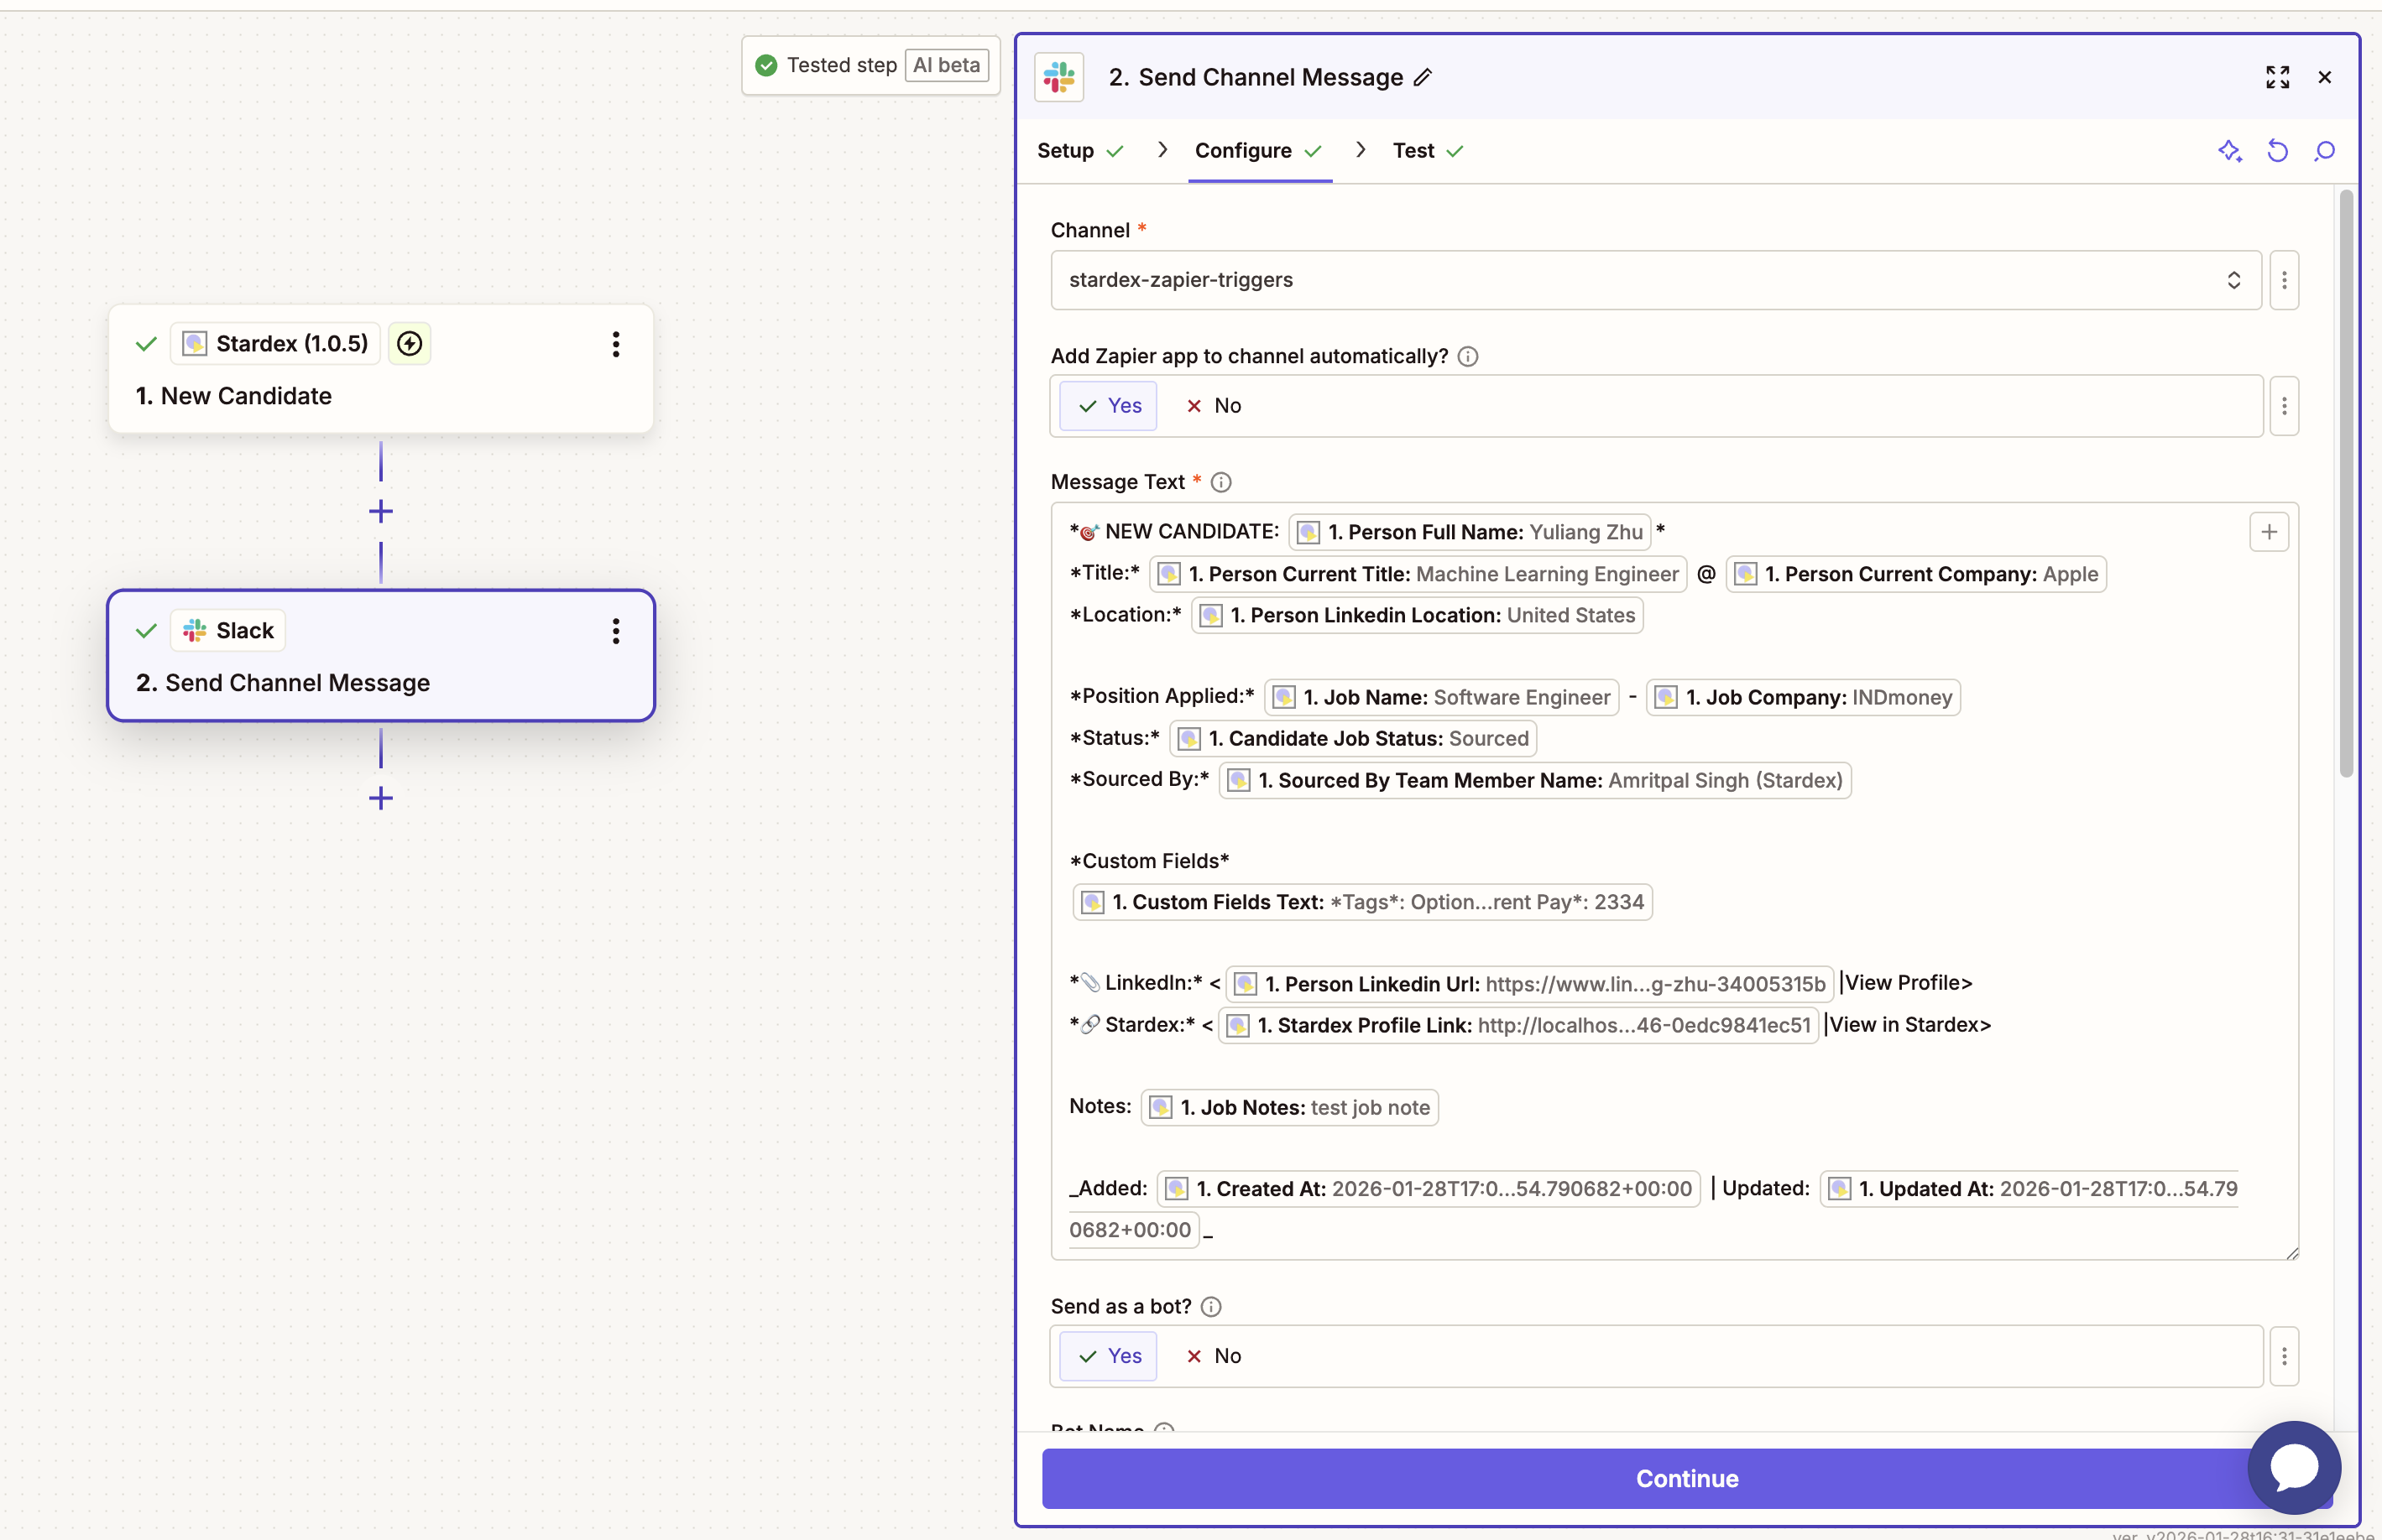Insert data using the plus in Message Text
This screenshot has width=2382, height=1540.
2269,532
